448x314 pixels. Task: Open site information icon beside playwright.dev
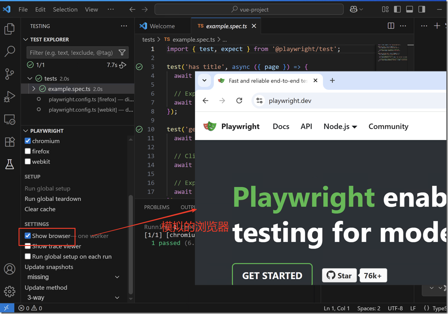pyautogui.click(x=259, y=100)
